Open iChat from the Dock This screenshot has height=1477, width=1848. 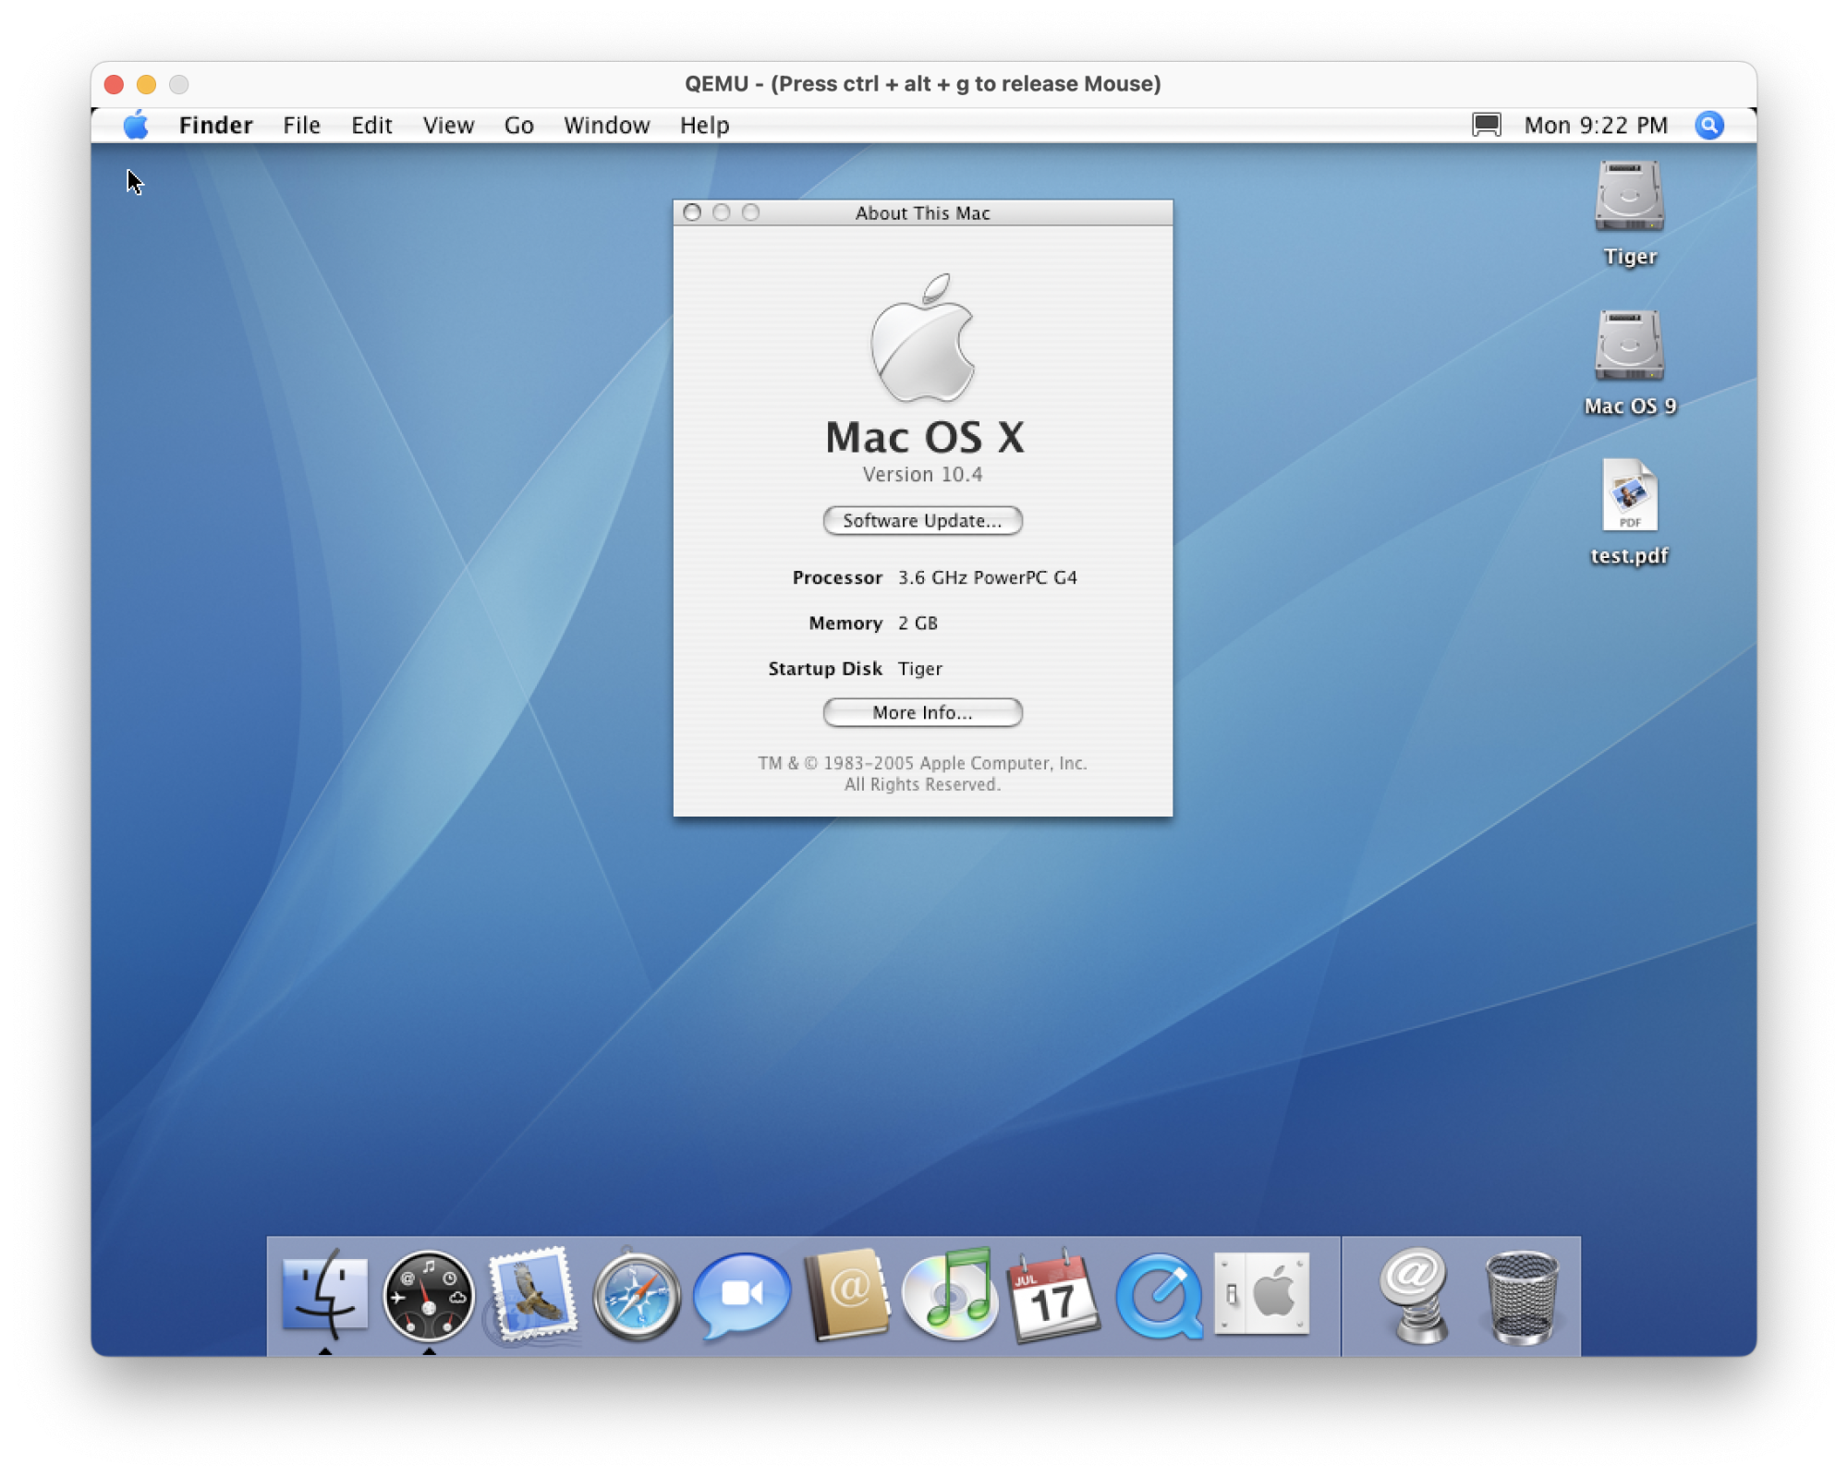(x=742, y=1293)
